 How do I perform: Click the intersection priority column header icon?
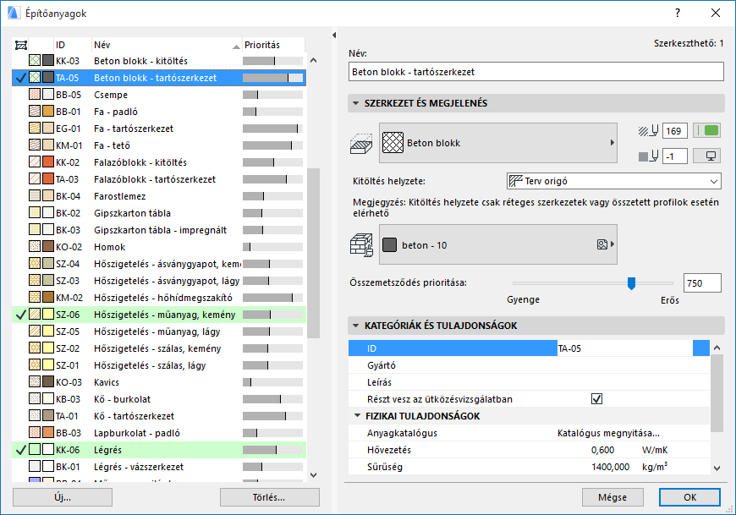(x=20, y=45)
